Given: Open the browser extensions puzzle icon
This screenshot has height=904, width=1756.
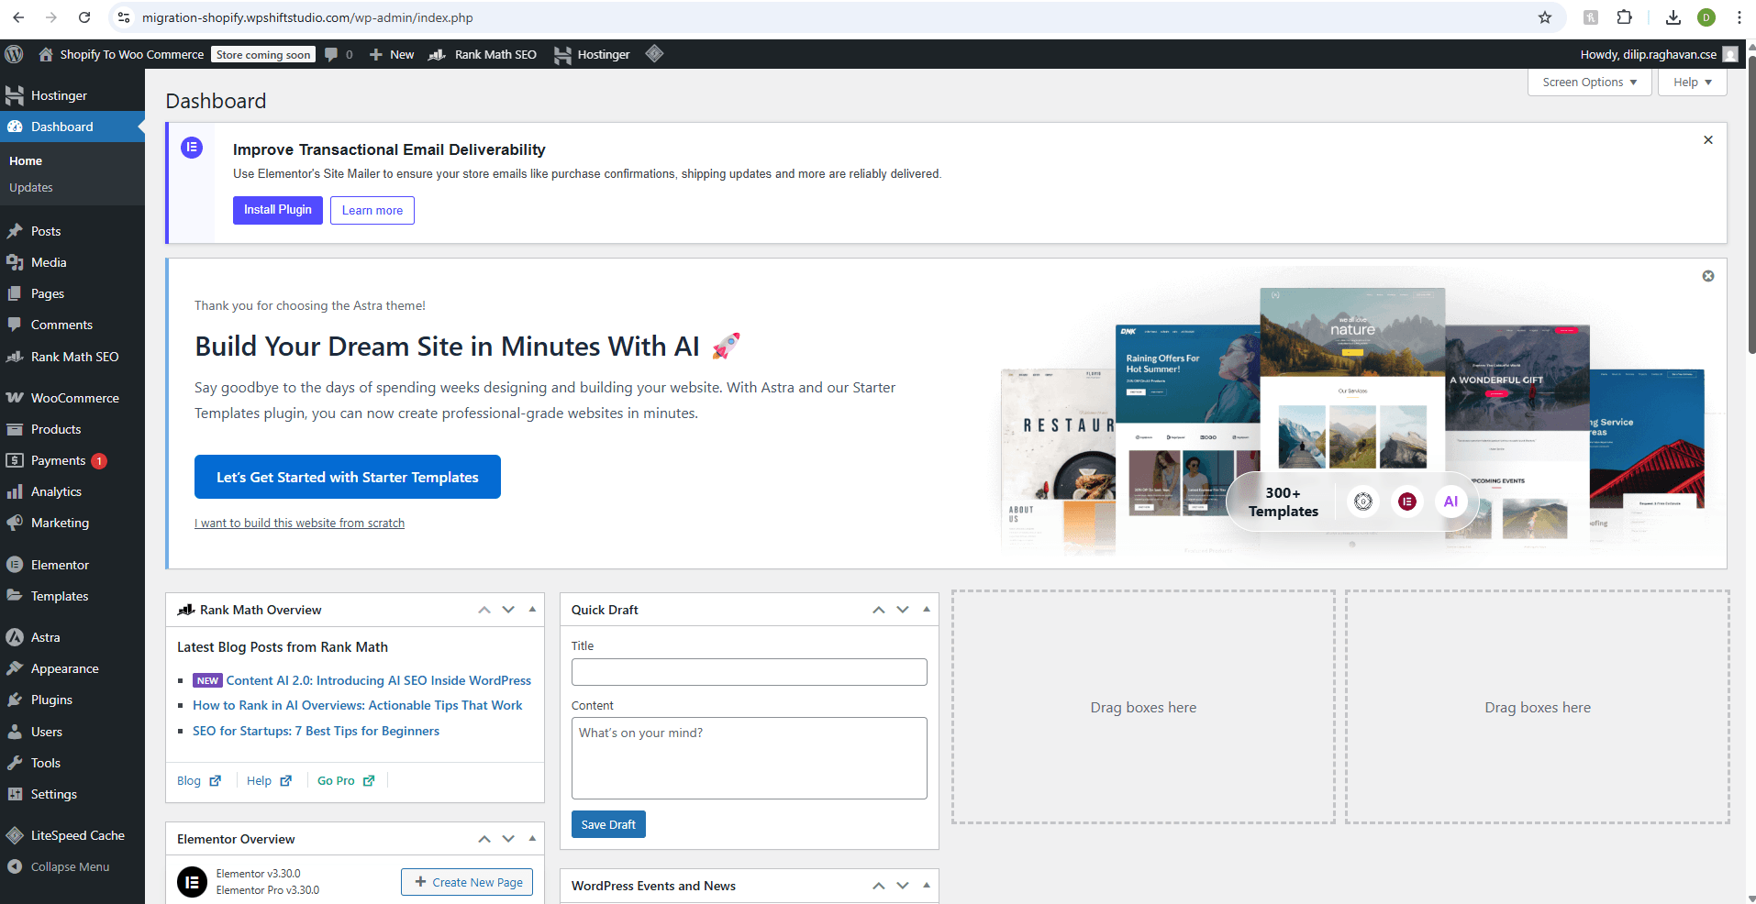Looking at the screenshot, I should pos(1625,17).
